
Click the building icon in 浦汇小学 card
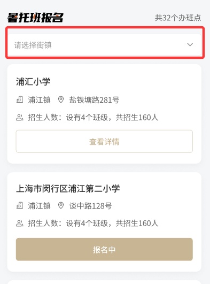pyautogui.click(x=20, y=99)
